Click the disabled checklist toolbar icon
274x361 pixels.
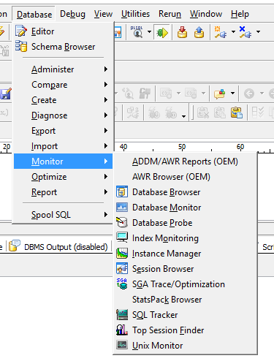coord(257,113)
